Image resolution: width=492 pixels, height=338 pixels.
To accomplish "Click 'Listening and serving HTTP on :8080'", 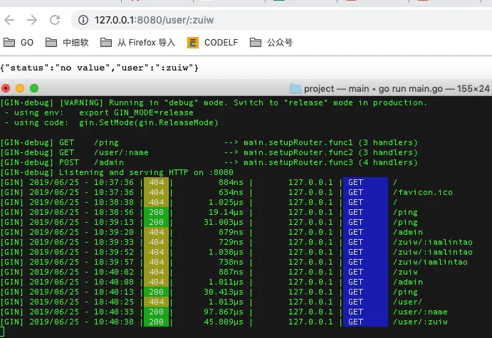I will (x=146, y=172).
